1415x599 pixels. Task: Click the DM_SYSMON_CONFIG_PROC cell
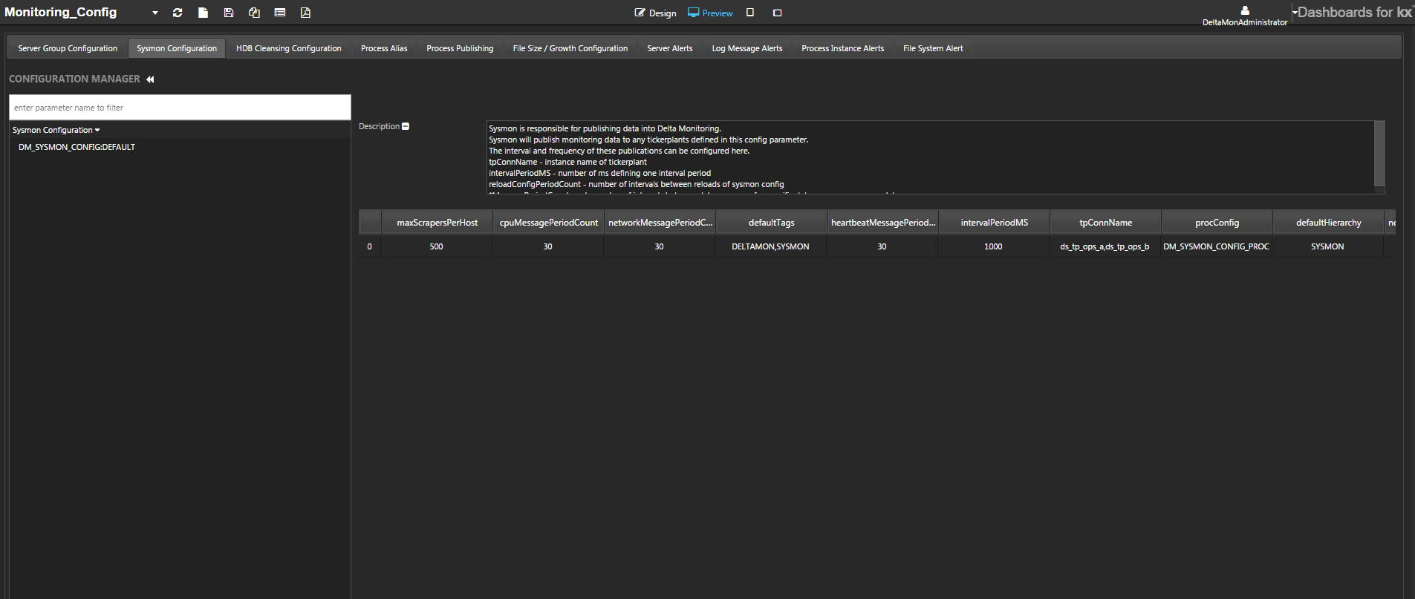coord(1217,246)
